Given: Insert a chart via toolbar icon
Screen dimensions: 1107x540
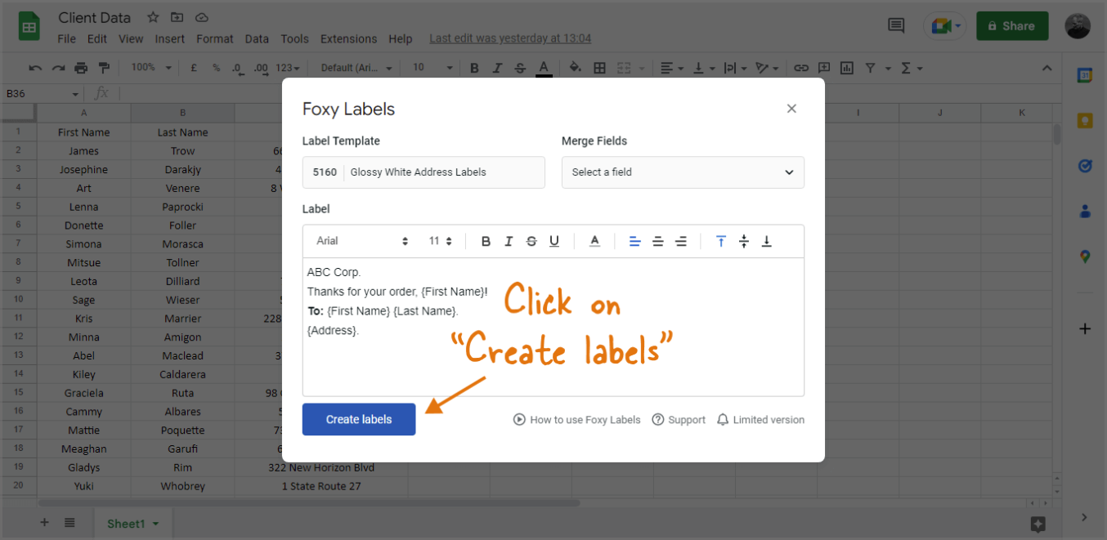Looking at the screenshot, I should [x=847, y=68].
